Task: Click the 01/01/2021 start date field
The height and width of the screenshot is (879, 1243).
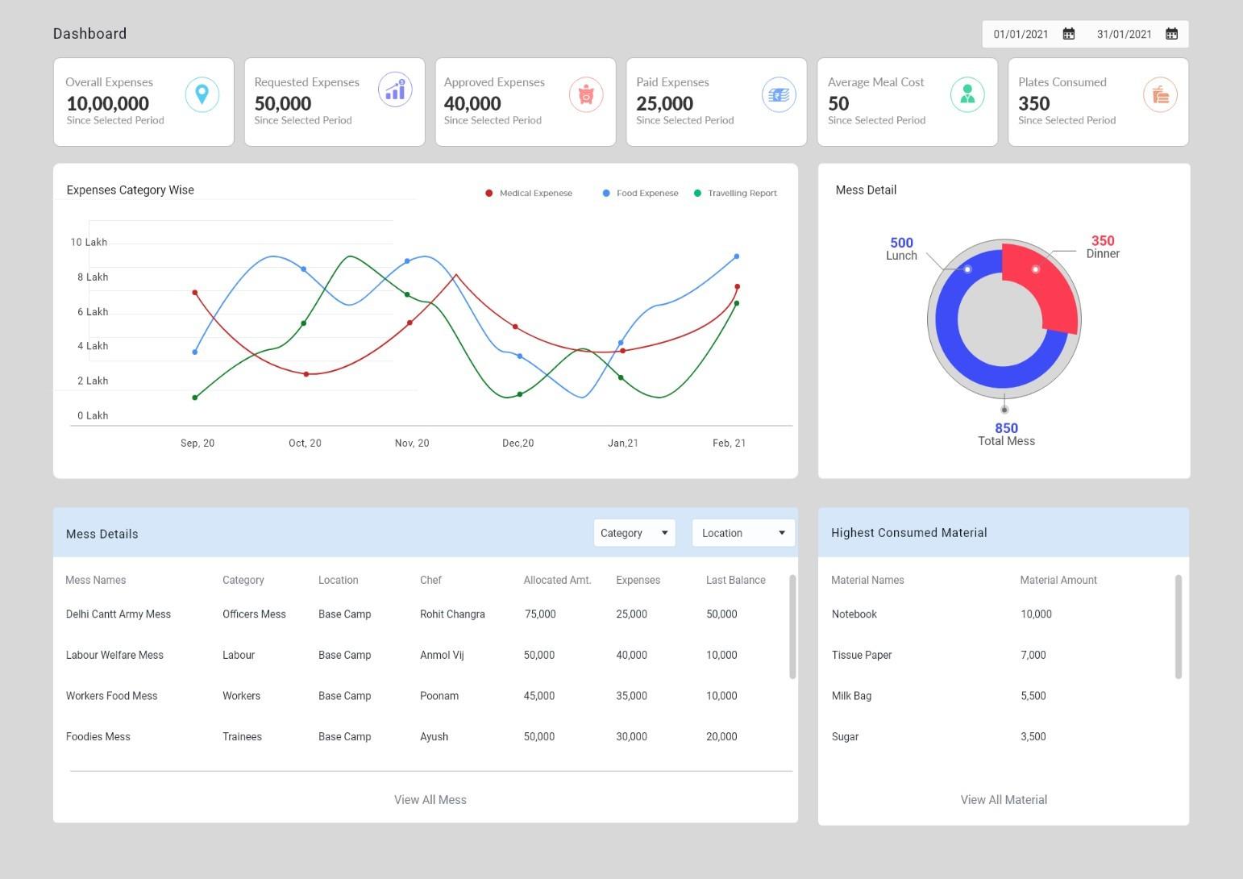Action: coord(1021,34)
